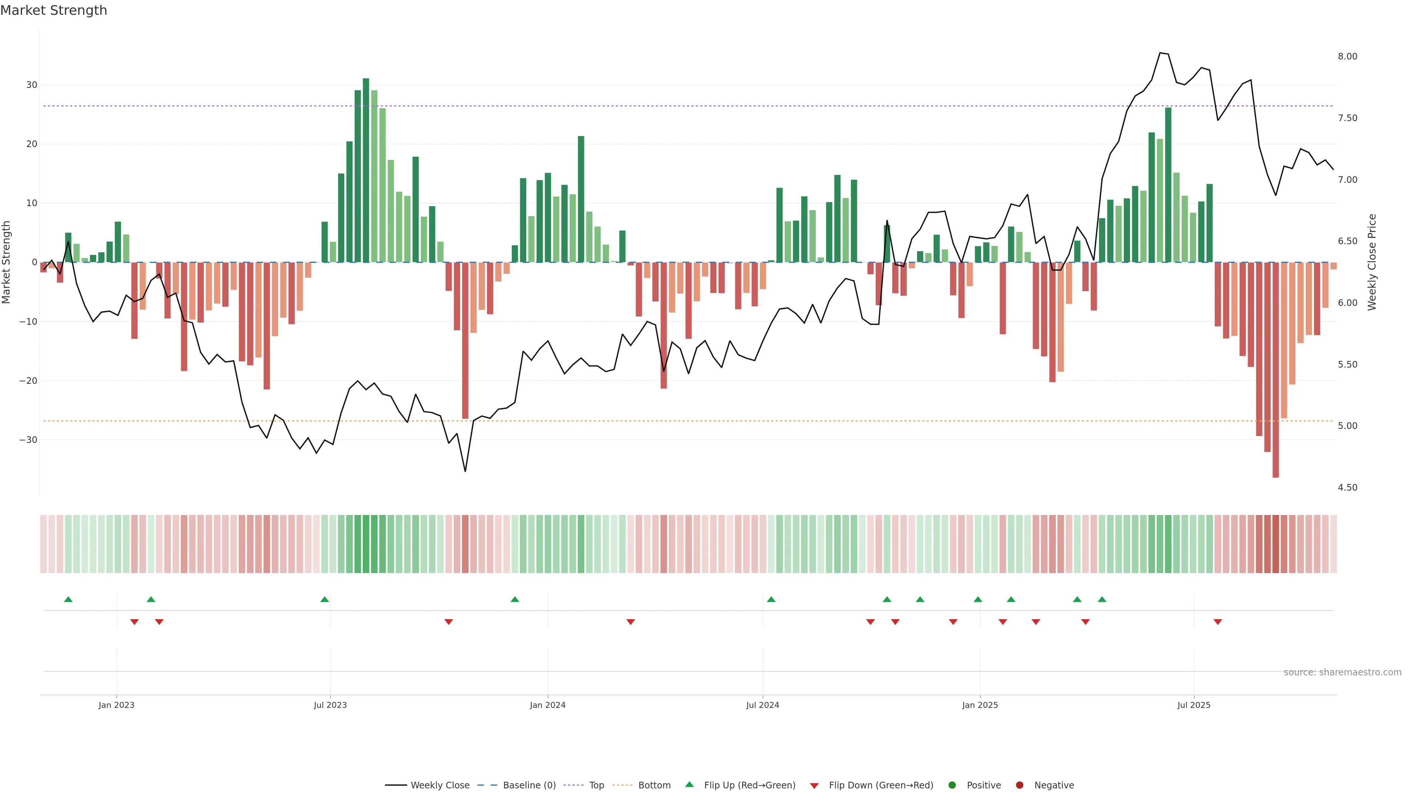This screenshot has height=798, width=1420.
Task: Click the first green flip-up triangle marker
Action: [x=68, y=599]
